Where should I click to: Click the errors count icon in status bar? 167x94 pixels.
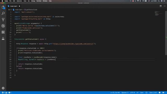[3, 93]
